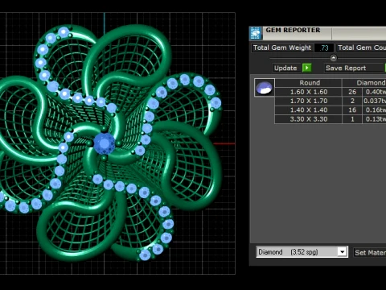
Task: Click the quantity 26 cell
Action: click(352, 92)
